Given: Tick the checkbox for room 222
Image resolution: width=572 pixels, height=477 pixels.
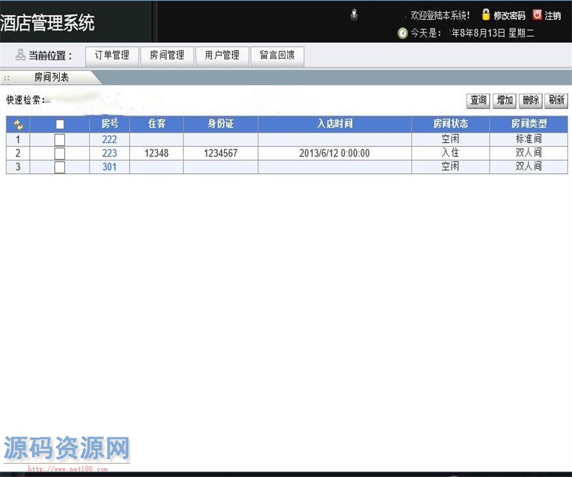Looking at the screenshot, I should pyautogui.click(x=60, y=139).
